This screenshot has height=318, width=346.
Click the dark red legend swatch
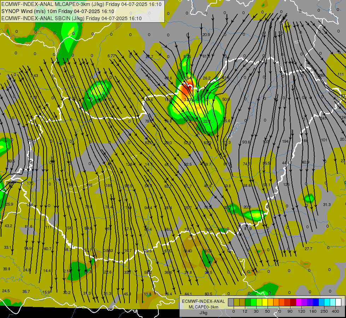[293, 302]
